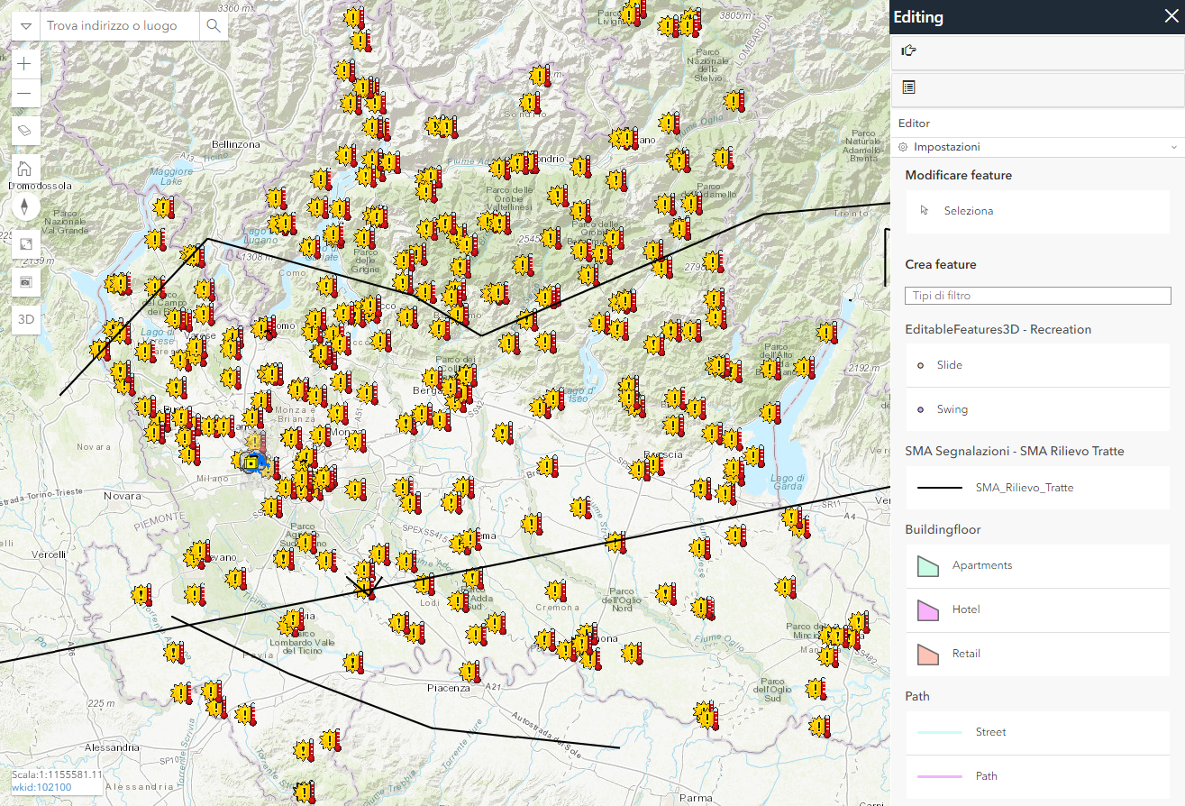The height and width of the screenshot is (806, 1185).
Task: Click the magnifier search button
Action: (x=214, y=26)
